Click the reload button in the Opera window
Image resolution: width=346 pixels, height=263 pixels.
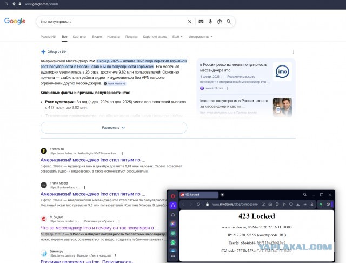click(199, 204)
